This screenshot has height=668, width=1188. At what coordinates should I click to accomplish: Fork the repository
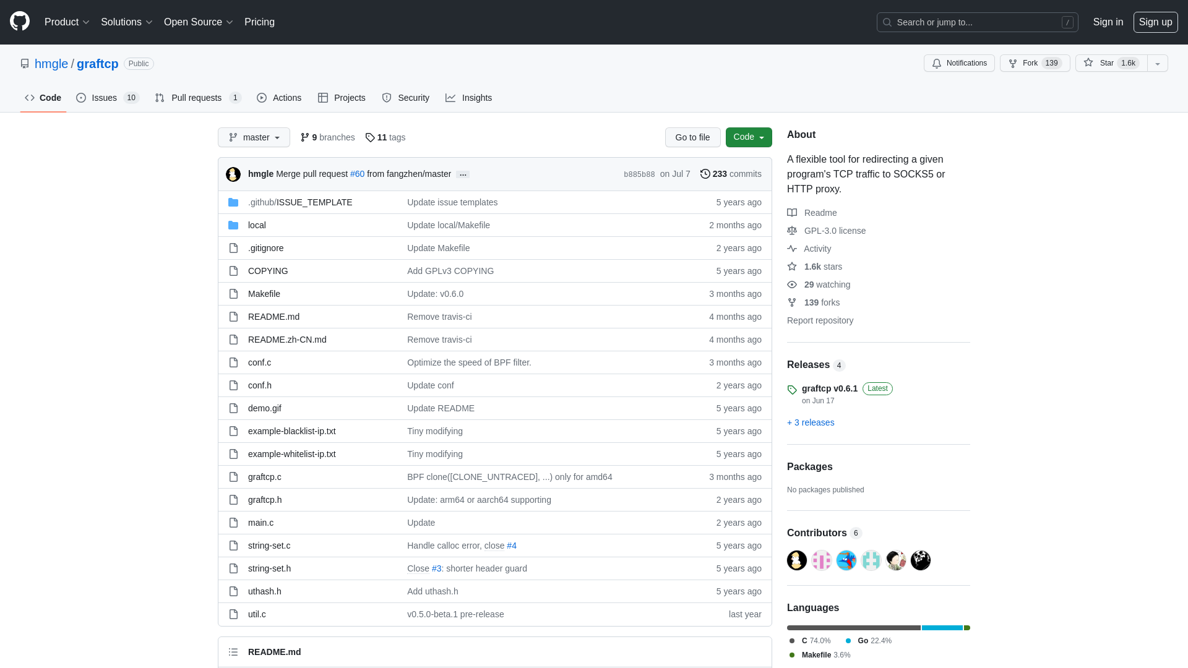[1035, 63]
